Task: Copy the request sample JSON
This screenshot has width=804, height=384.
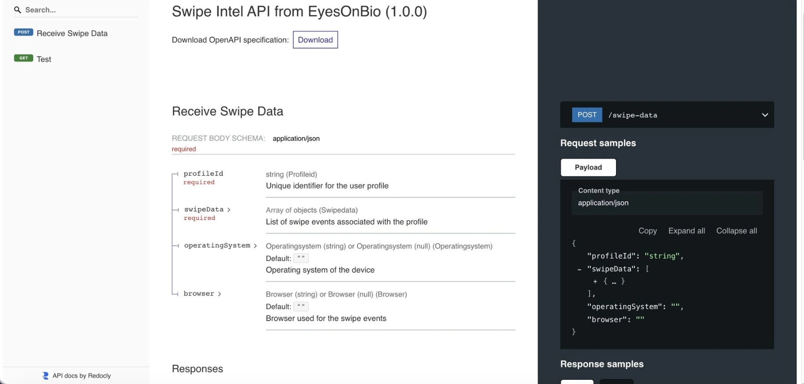Action: (x=648, y=231)
